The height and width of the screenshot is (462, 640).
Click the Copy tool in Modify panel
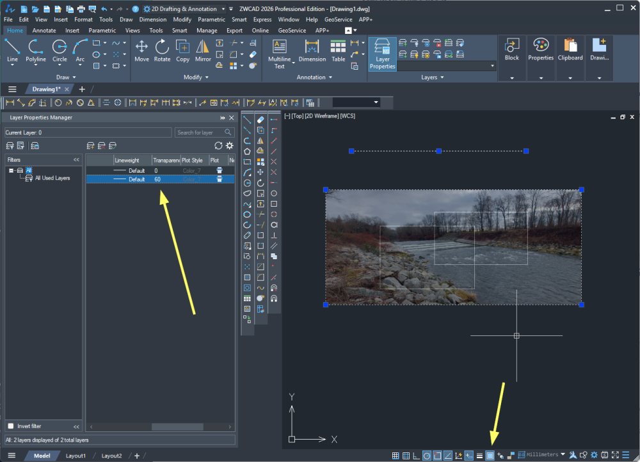[x=182, y=51]
